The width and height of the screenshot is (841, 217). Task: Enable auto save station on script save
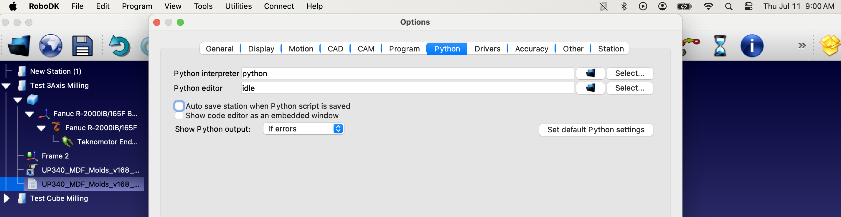[x=179, y=106]
